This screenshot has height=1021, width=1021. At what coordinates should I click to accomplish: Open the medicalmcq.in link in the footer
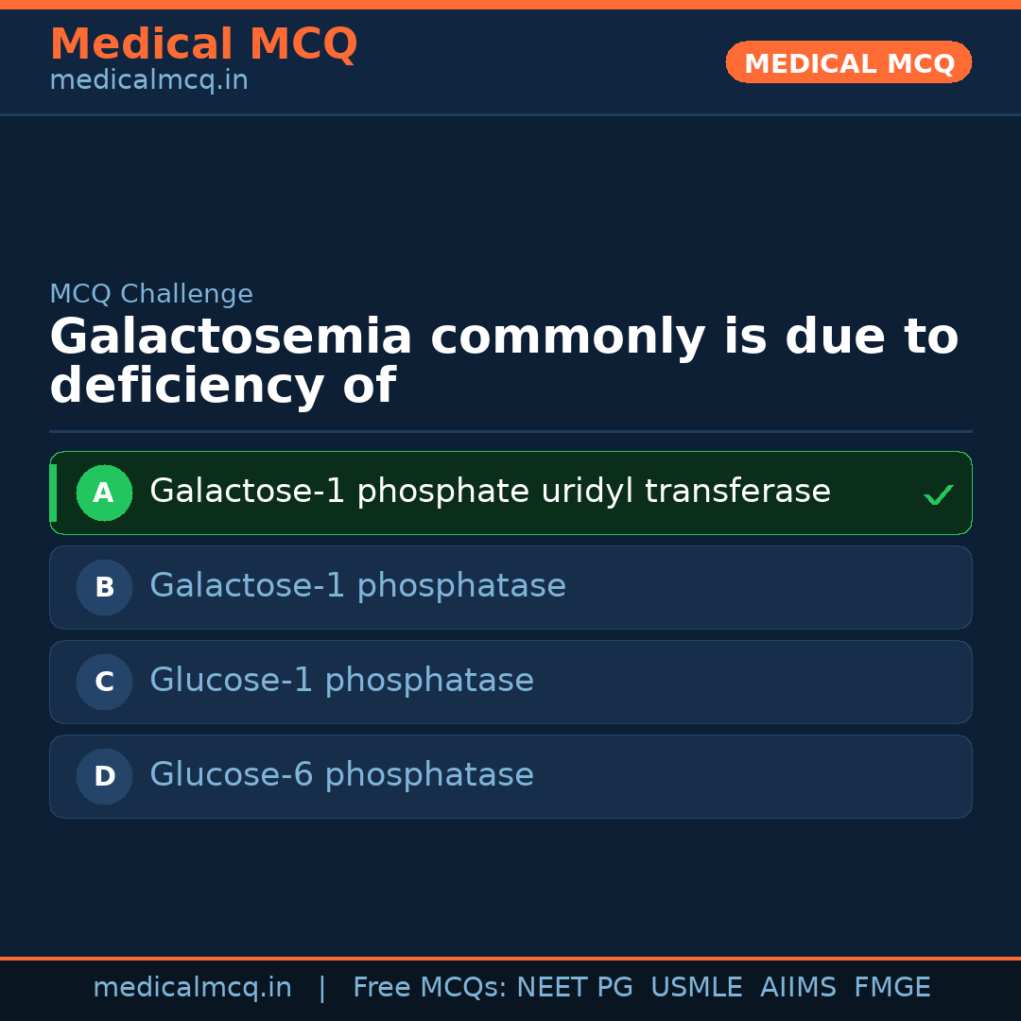click(192, 988)
